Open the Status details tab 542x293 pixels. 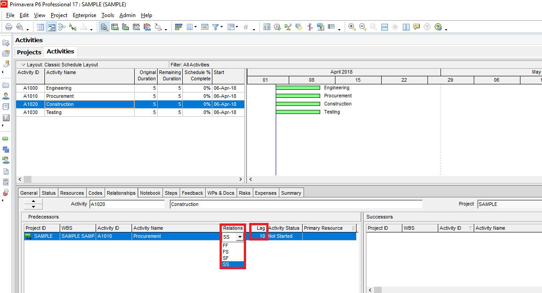coord(49,193)
